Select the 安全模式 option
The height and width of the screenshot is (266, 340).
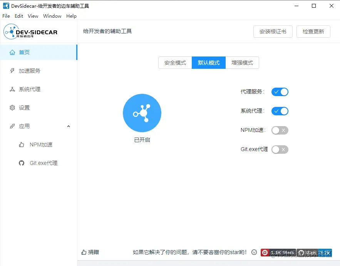click(x=175, y=63)
